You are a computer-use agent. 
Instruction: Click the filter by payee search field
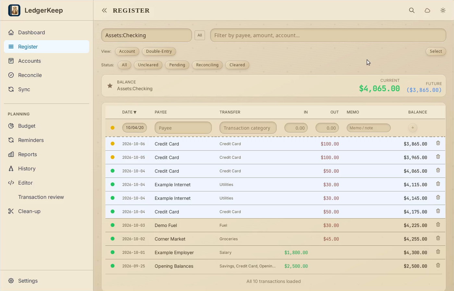point(328,35)
